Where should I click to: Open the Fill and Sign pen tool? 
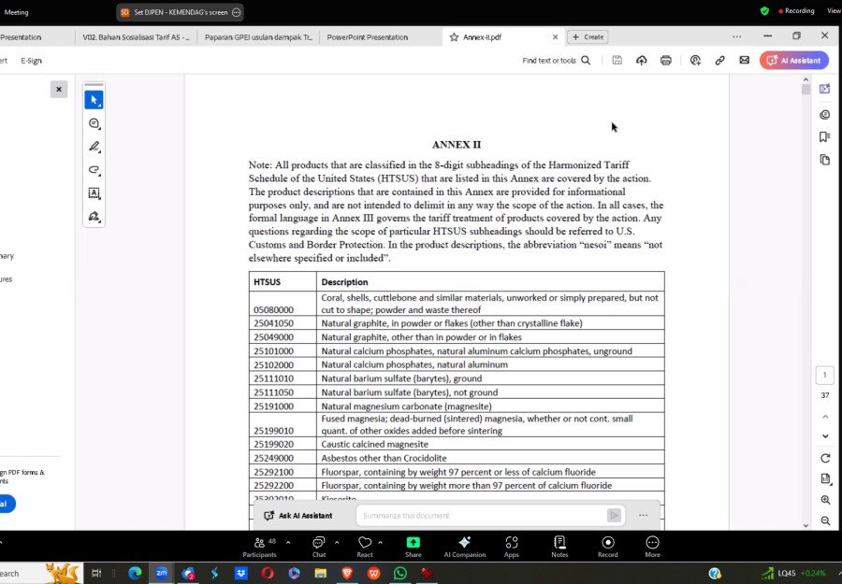pyautogui.click(x=94, y=216)
